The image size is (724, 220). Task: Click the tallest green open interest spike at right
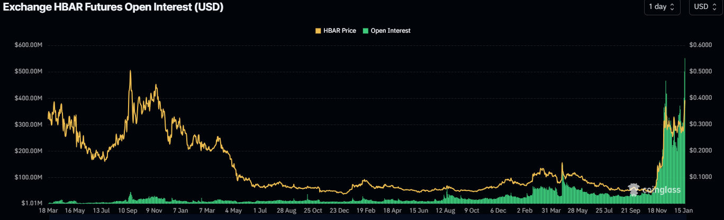(685, 59)
